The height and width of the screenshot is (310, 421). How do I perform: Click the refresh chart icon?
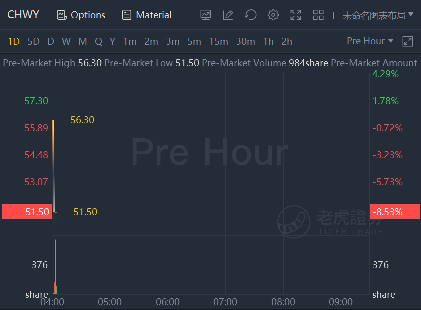pyautogui.click(x=251, y=15)
